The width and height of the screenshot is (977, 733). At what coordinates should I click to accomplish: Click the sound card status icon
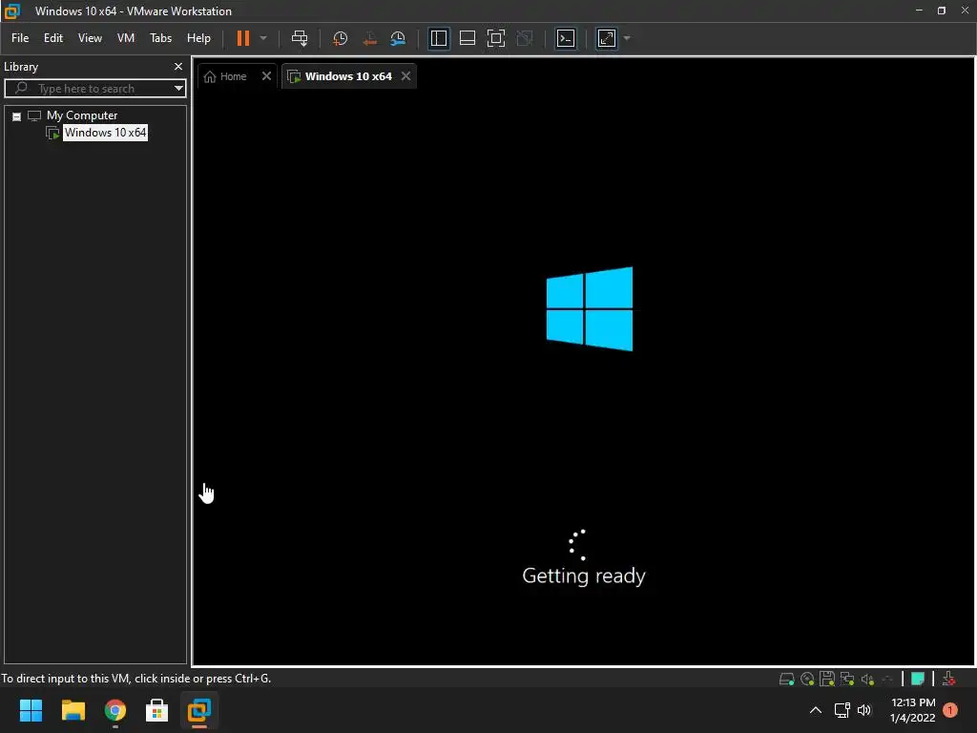867,679
